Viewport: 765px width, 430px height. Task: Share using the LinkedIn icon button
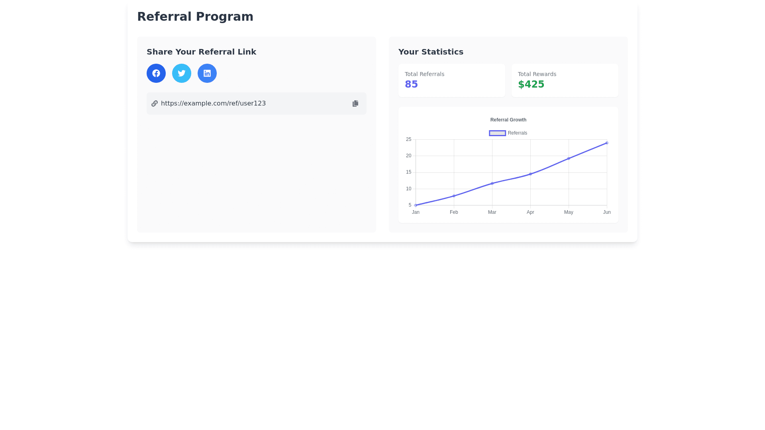pyautogui.click(x=207, y=73)
